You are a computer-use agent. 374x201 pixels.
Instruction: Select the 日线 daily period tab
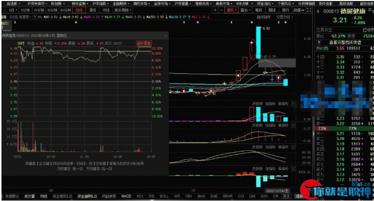coord(79,10)
